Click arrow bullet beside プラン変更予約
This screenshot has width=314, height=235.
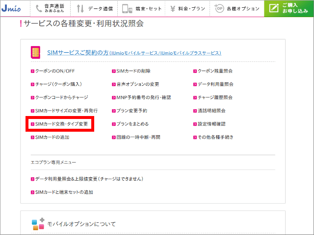pos(114,111)
